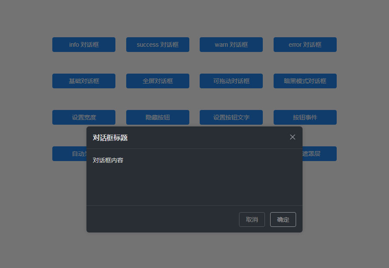Click the 设置宽度 button
Viewport: 389px width, 268px height.
click(84, 117)
